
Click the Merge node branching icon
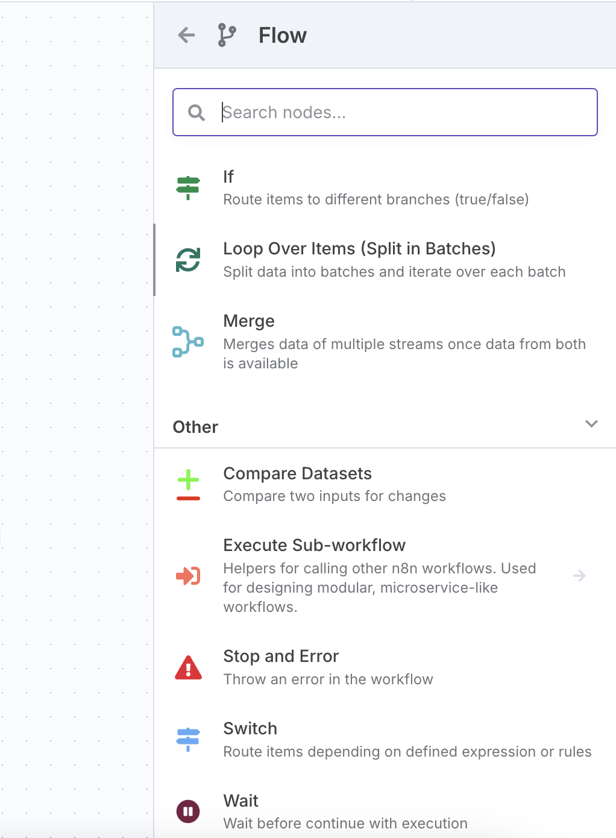click(188, 342)
